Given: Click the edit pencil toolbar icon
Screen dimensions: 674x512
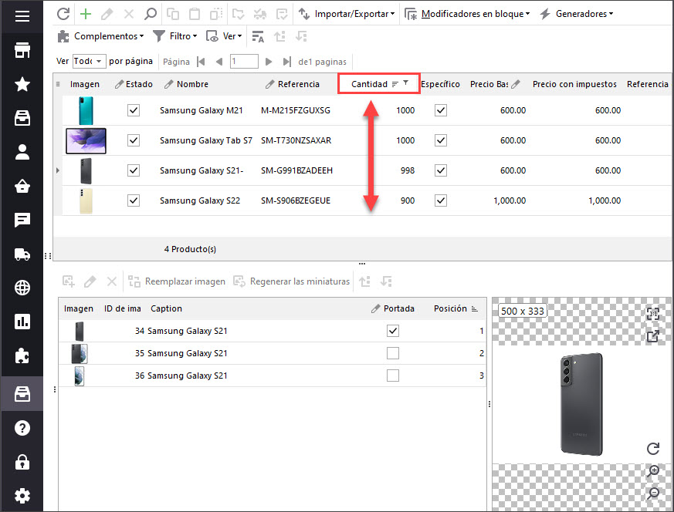Looking at the screenshot, I should [107, 14].
